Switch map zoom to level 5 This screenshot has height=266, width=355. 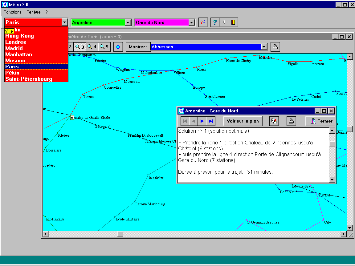coord(104,47)
